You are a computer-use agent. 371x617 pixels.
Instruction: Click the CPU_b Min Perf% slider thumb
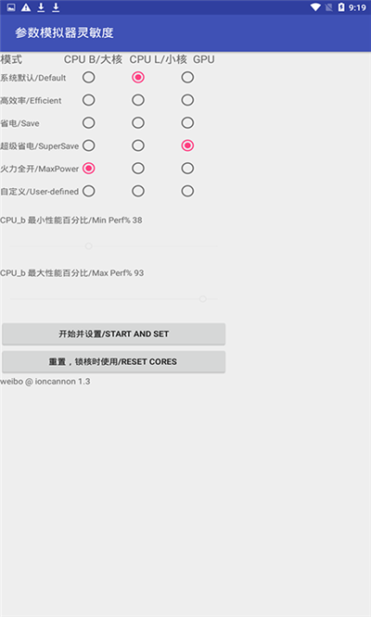pyautogui.click(x=89, y=246)
